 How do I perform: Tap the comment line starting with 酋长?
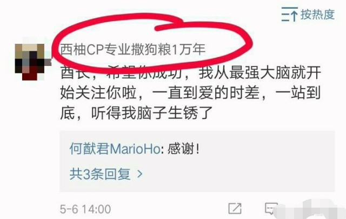tap(191, 72)
